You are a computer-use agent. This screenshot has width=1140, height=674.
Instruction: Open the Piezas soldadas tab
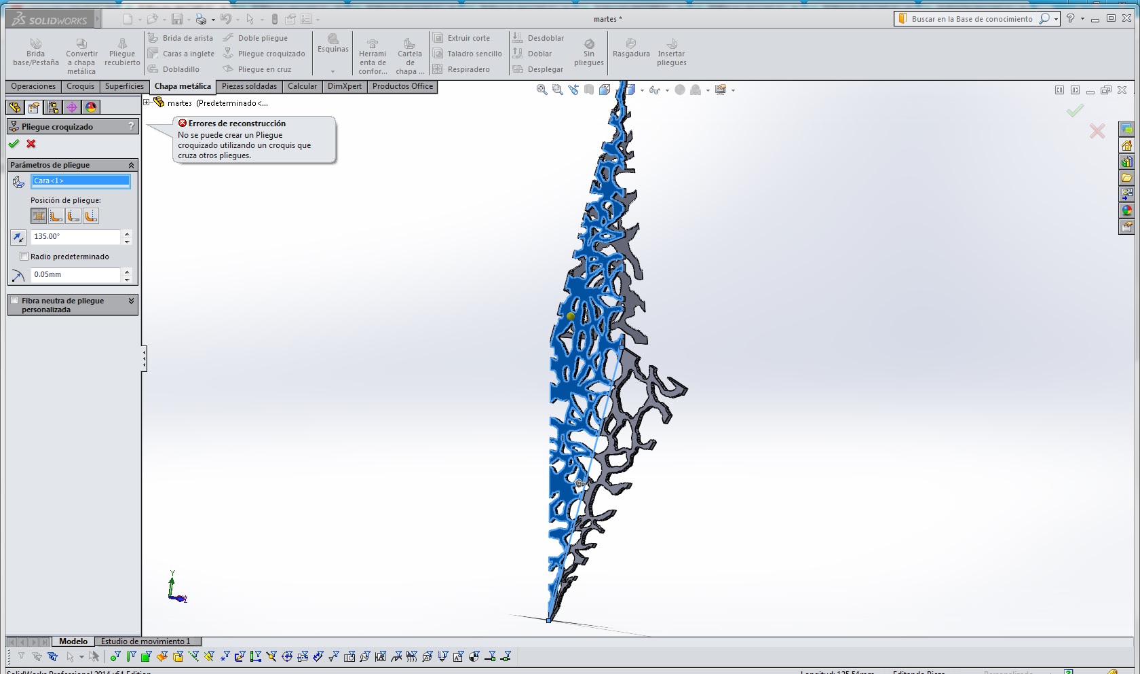pyautogui.click(x=249, y=86)
